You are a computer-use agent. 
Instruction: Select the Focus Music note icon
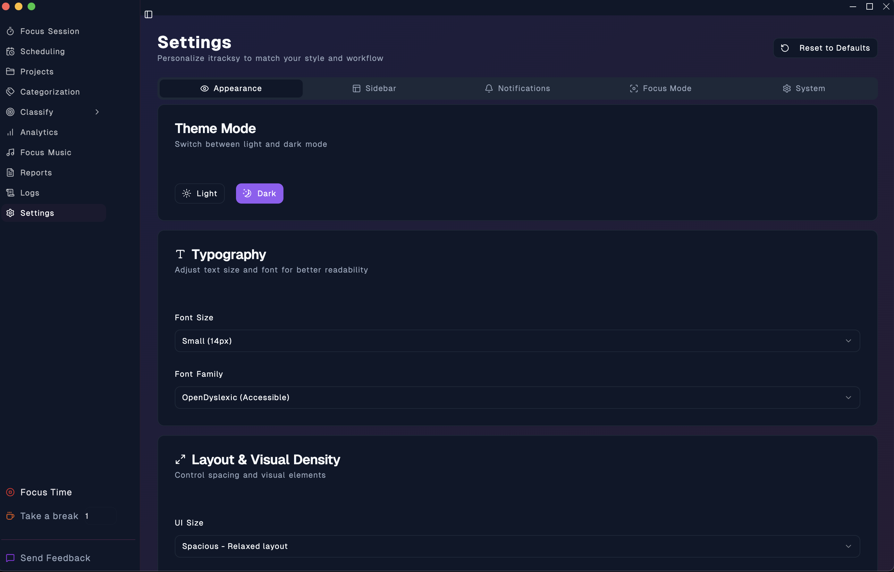click(10, 152)
